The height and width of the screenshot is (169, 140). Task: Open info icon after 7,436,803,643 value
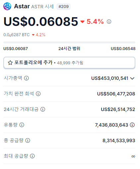[132, 125]
